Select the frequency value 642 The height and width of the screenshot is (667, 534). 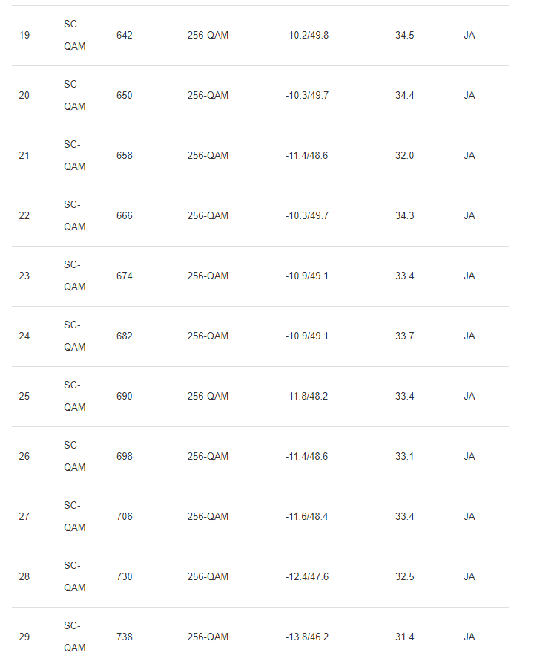(x=125, y=36)
